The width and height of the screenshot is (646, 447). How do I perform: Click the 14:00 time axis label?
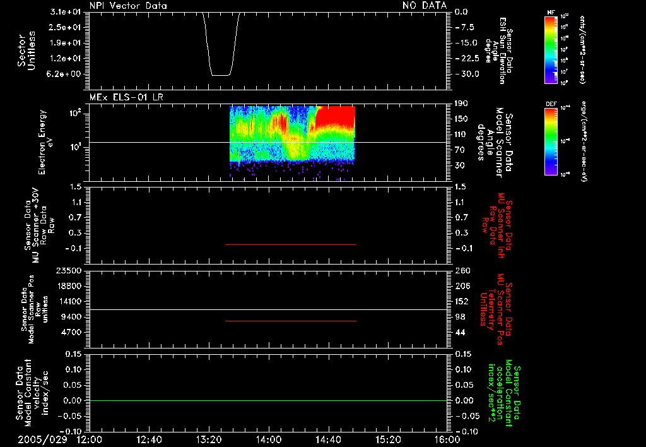269,439
